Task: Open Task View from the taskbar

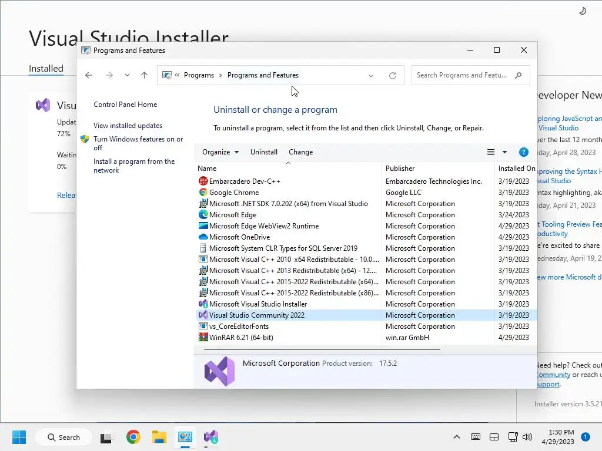Action: pos(106,437)
